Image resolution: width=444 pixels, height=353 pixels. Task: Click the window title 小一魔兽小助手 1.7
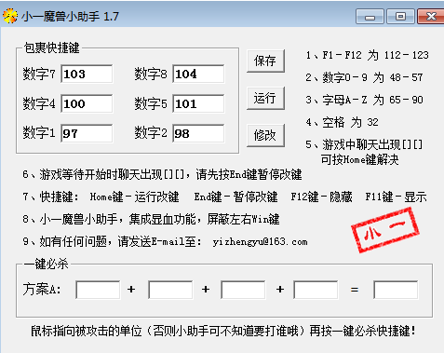(70, 17)
